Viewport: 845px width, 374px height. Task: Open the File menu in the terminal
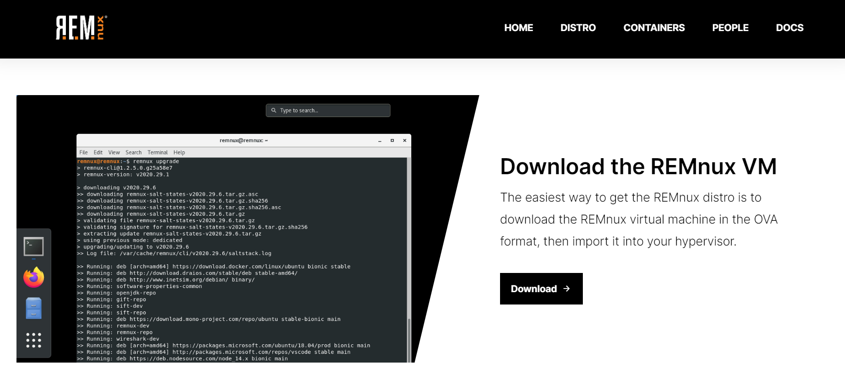[x=83, y=152]
